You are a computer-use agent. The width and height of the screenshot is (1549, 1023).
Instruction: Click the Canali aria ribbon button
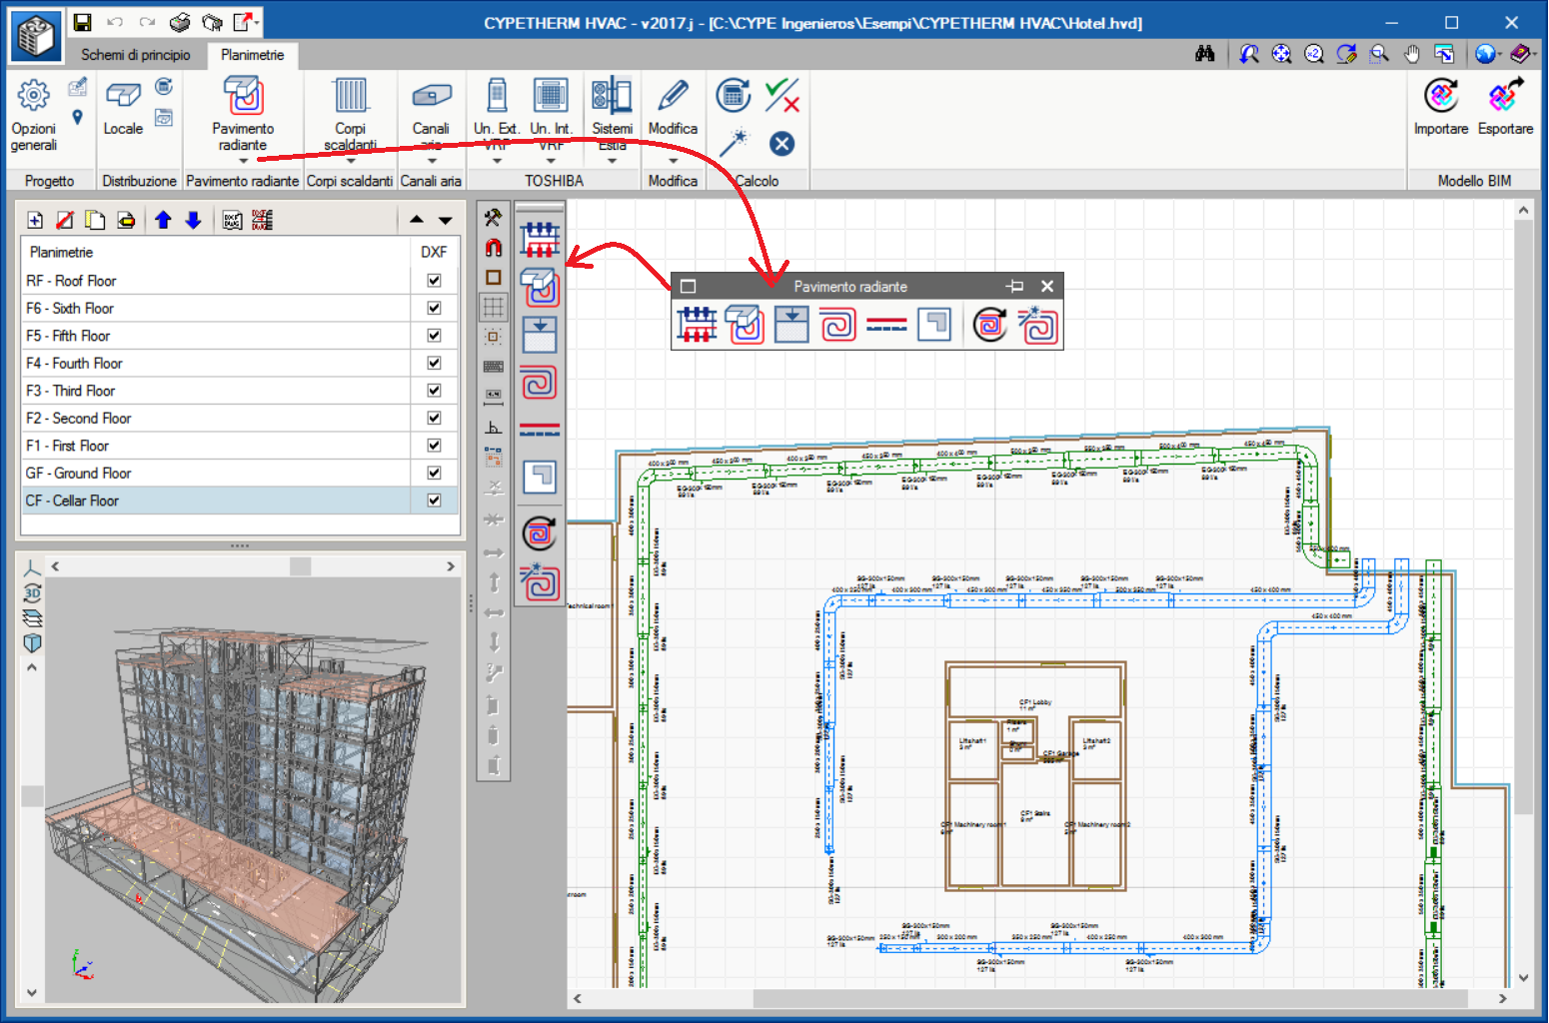pos(431,113)
